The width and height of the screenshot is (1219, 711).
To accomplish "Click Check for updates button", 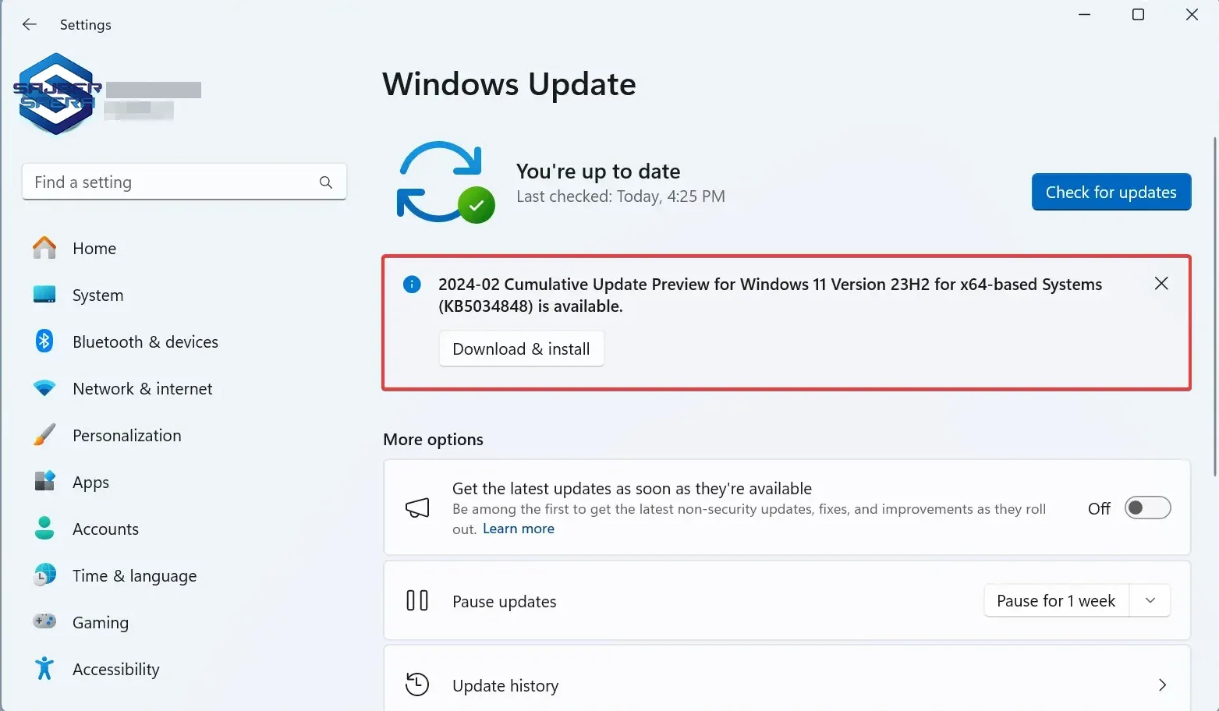I will point(1111,193).
